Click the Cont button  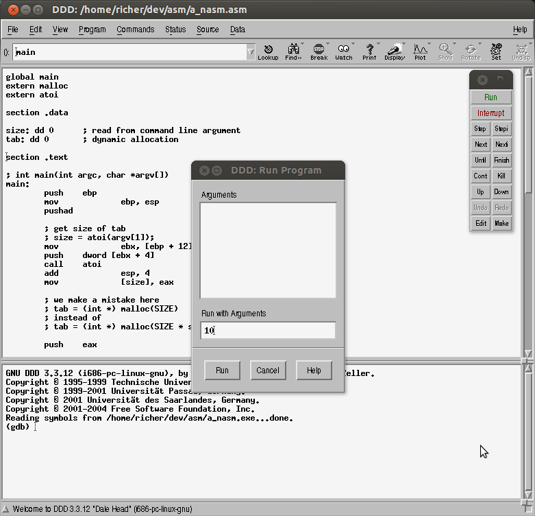[480, 176]
